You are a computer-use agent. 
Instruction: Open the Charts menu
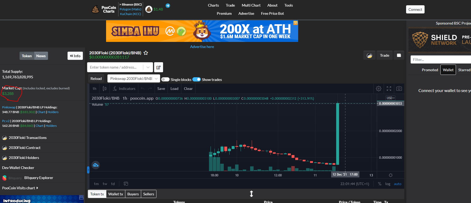(213, 5)
